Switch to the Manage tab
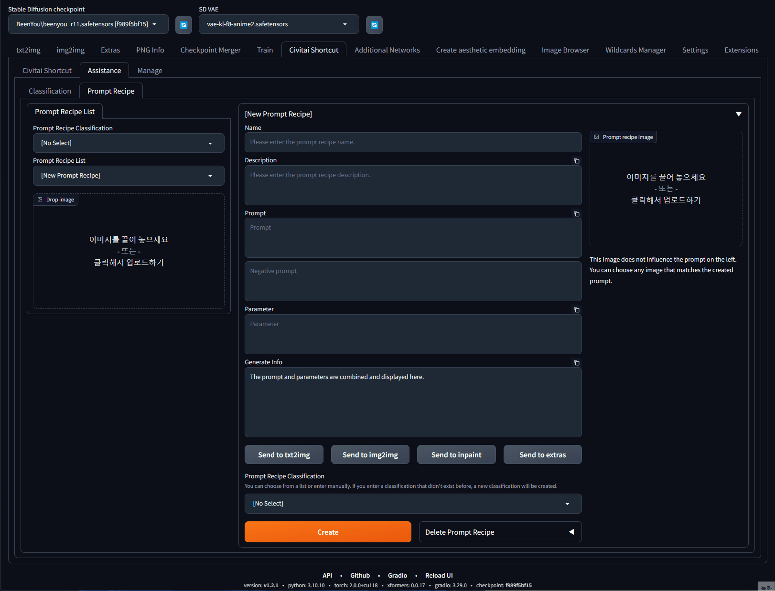This screenshot has width=775, height=591. point(150,70)
